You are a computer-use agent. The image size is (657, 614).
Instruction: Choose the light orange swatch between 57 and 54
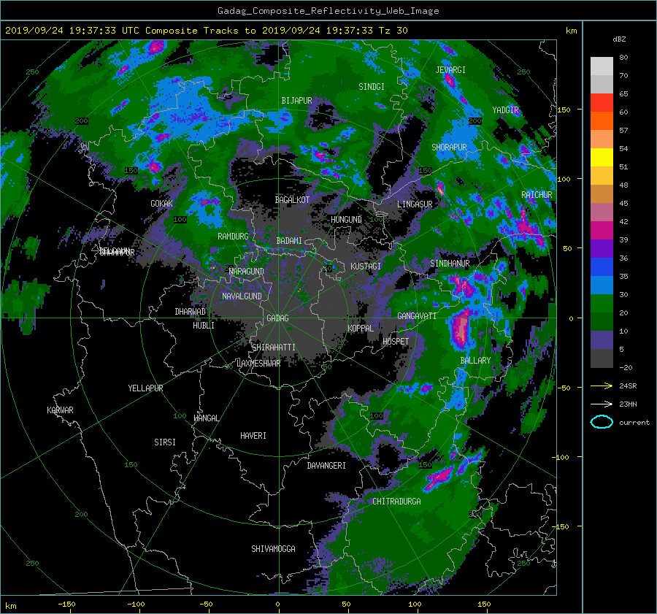pos(602,139)
